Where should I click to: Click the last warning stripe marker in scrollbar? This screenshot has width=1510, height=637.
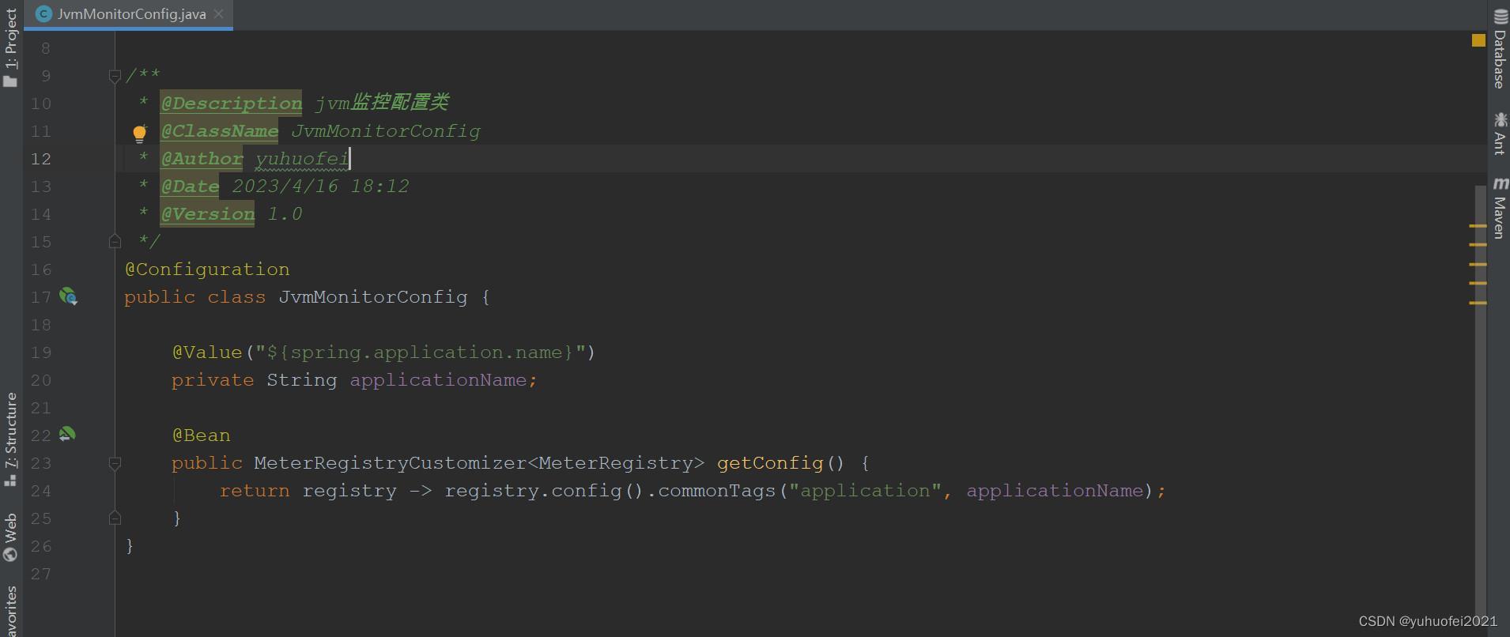pos(1478,303)
